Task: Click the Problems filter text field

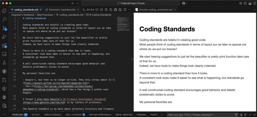Action: coord(200,115)
